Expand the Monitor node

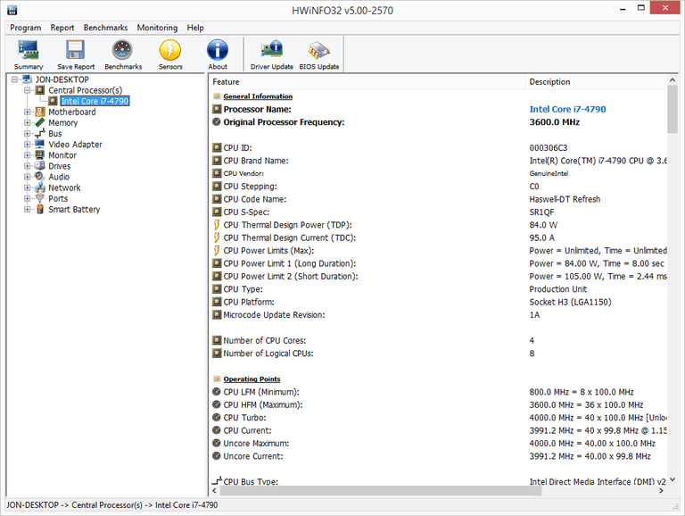coord(27,154)
